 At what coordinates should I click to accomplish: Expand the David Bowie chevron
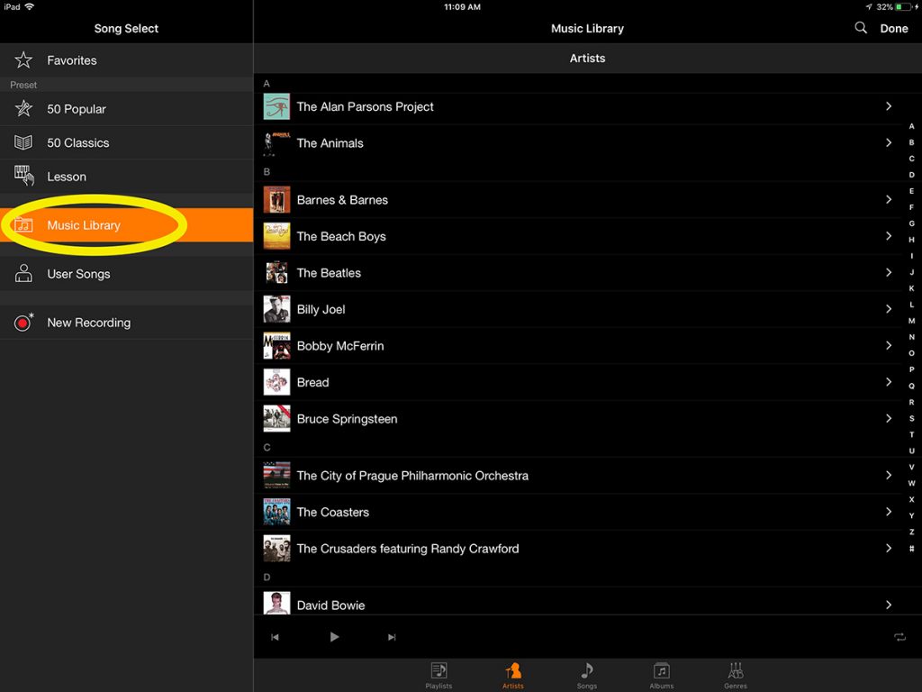point(890,605)
